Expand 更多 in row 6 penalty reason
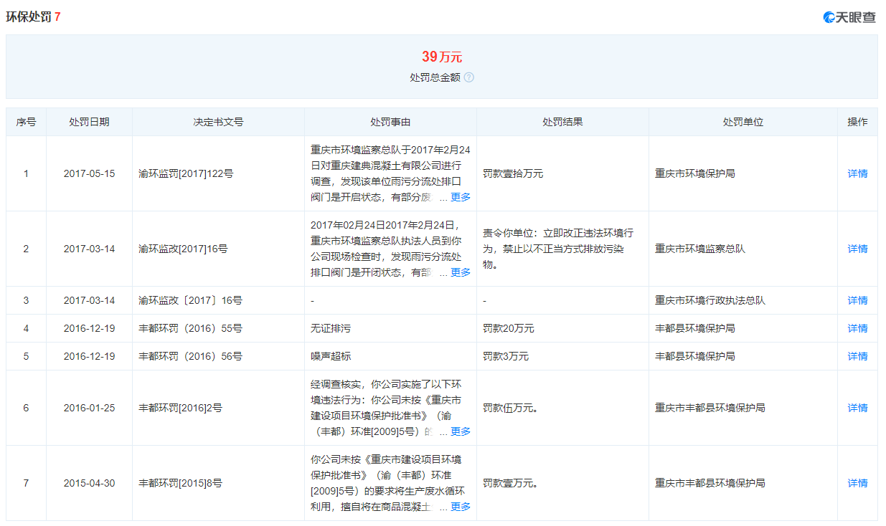886x526 pixels. (x=460, y=431)
